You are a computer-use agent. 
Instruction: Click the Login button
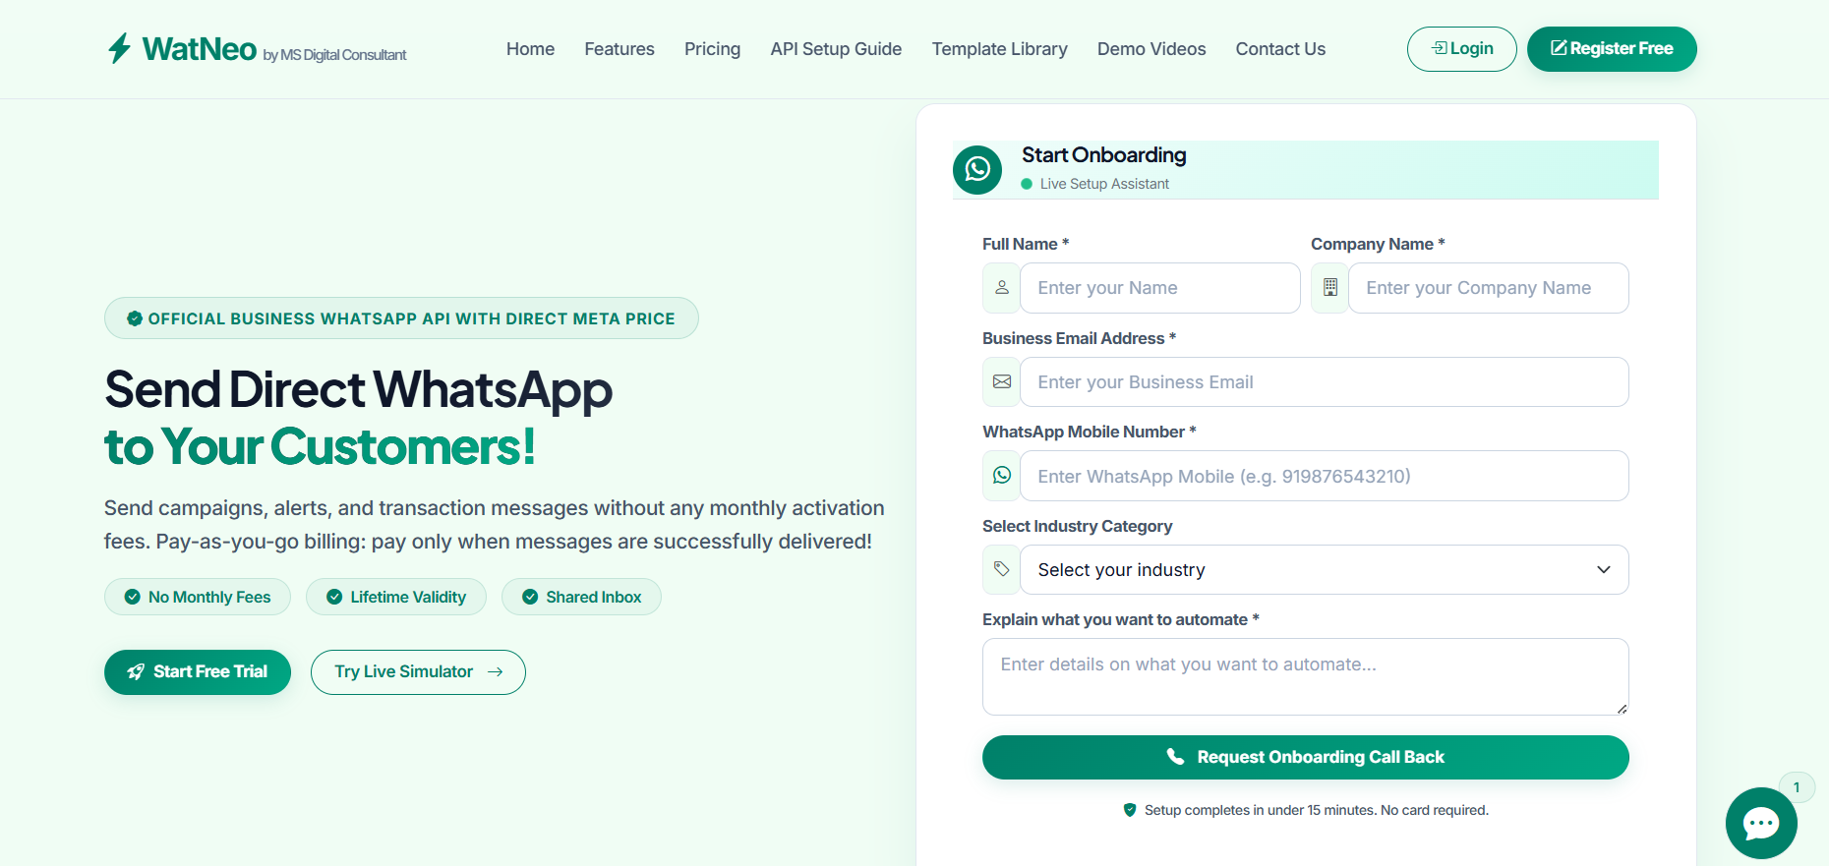pyautogui.click(x=1462, y=49)
